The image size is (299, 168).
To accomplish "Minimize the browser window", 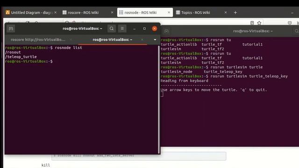I will coord(292,13).
